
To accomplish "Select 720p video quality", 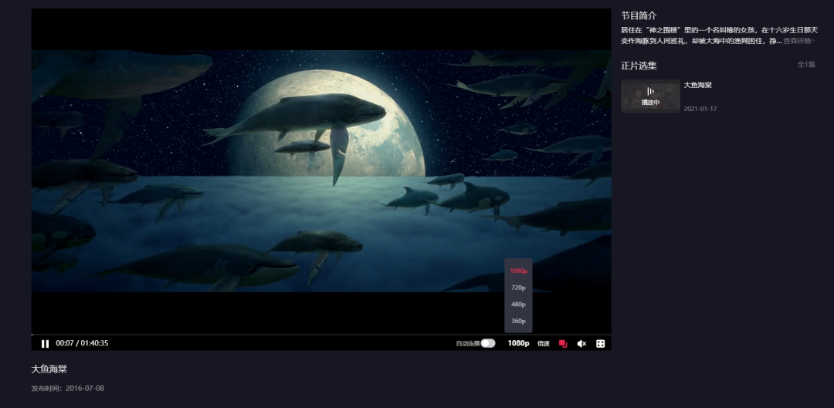I will (519, 288).
